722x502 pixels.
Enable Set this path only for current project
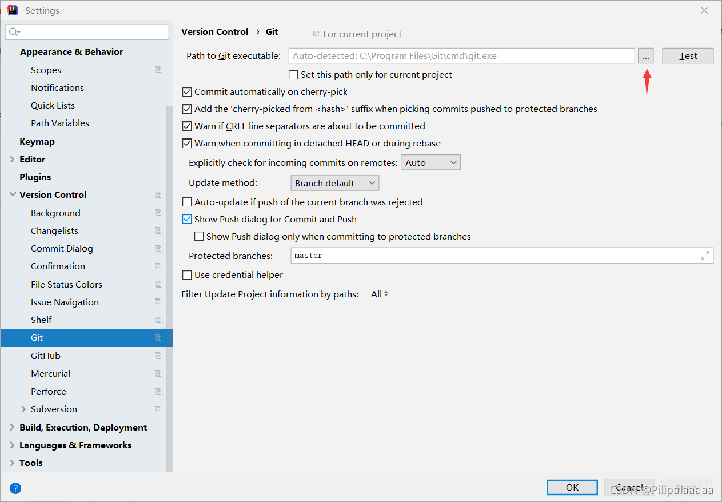(293, 74)
